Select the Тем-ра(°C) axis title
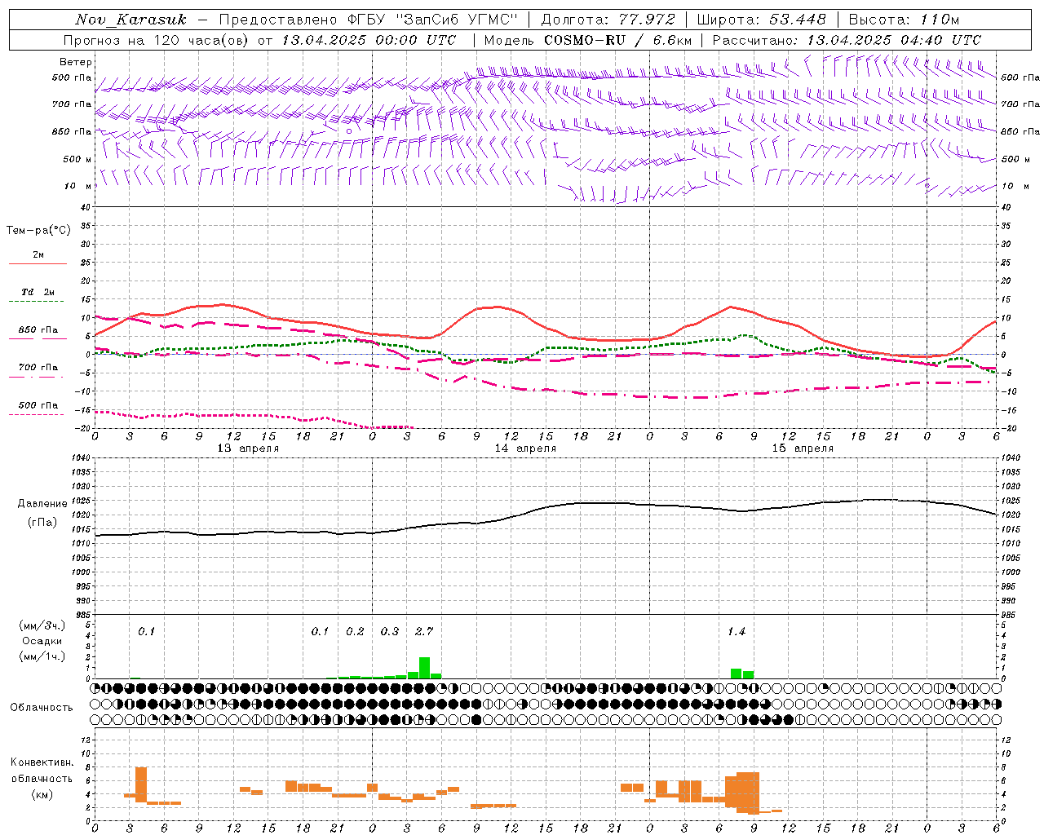This screenshot has width=1044, height=835. 38,231
